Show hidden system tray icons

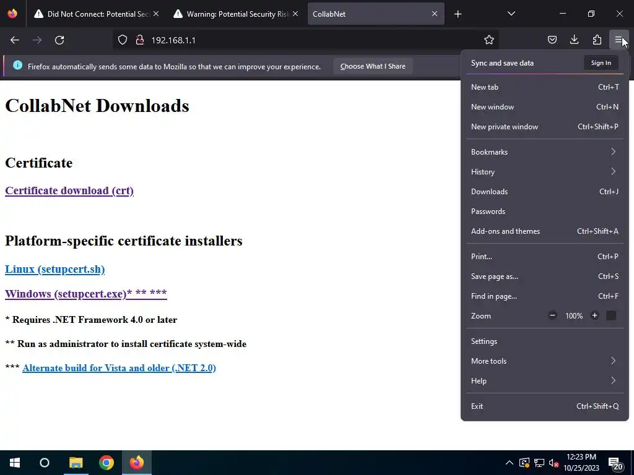510,463
